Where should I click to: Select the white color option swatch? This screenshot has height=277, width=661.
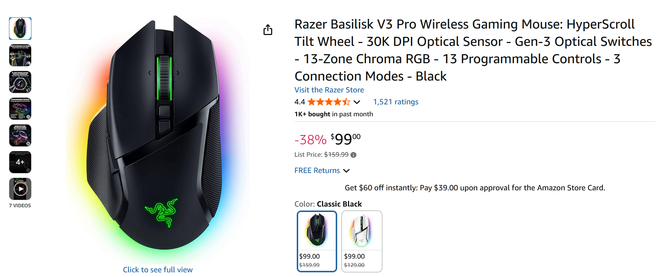[362, 241]
